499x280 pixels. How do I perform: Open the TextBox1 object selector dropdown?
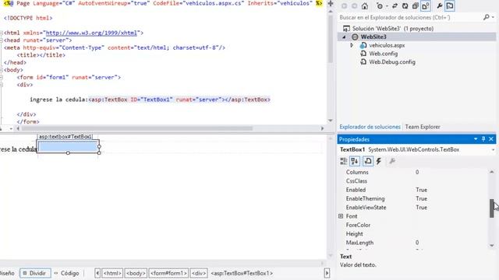click(493, 150)
